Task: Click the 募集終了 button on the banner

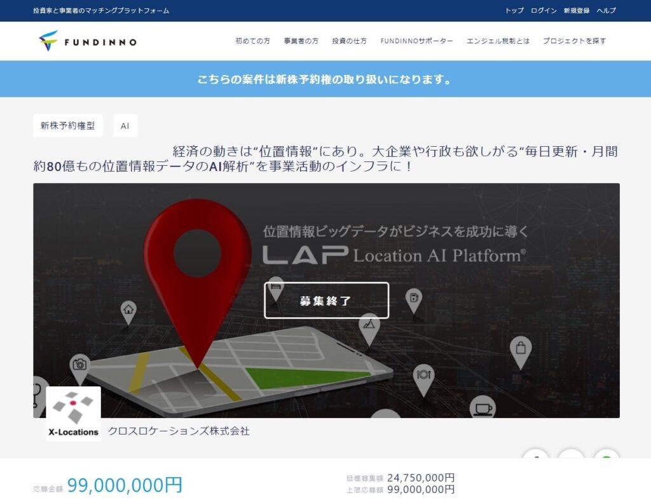Action: tap(325, 299)
